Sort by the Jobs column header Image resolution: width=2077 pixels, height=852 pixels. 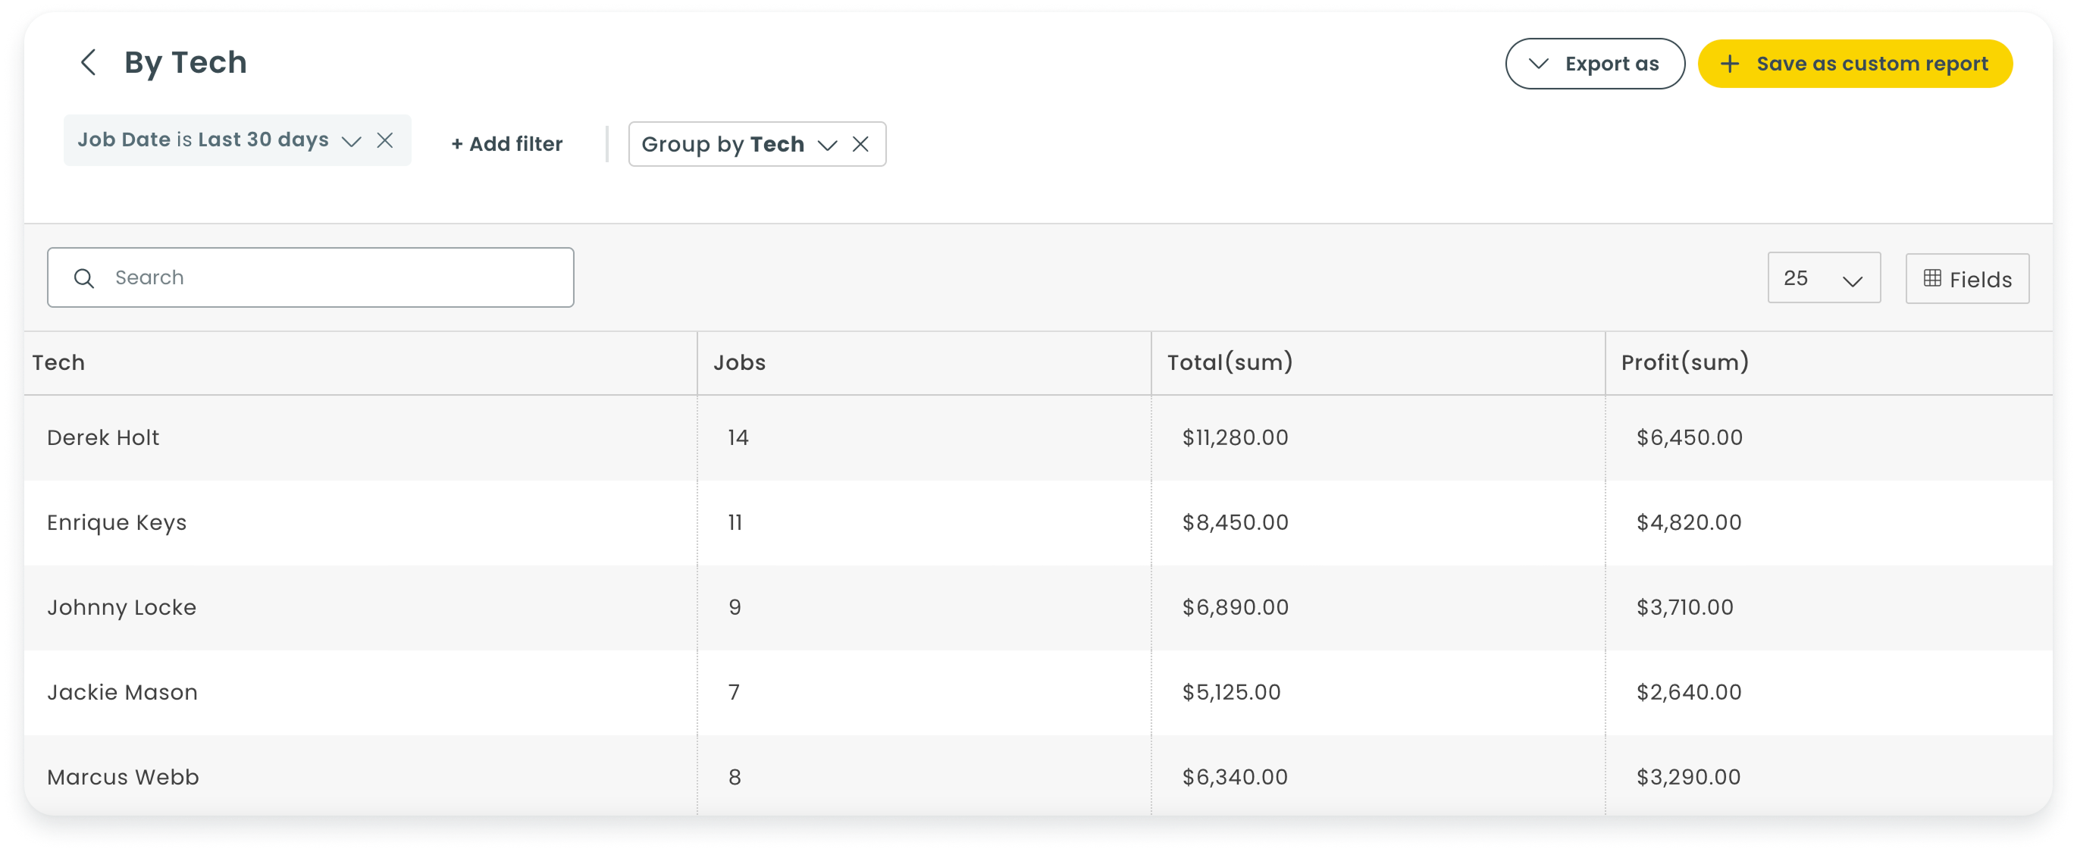pos(739,363)
